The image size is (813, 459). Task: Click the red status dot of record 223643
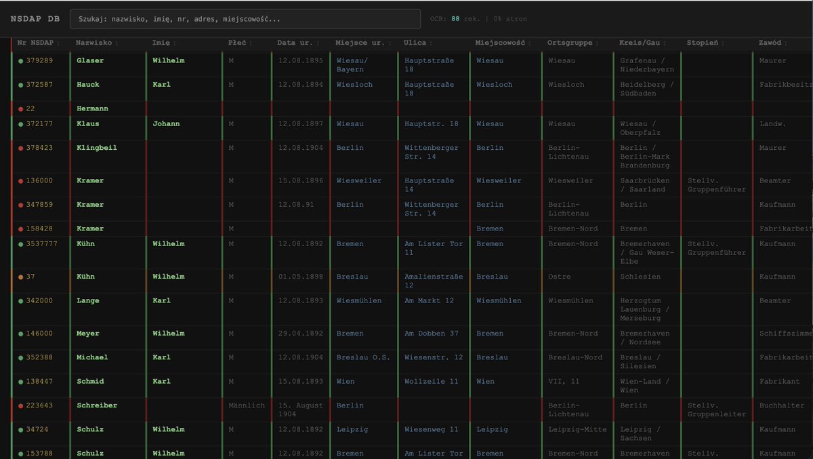pyautogui.click(x=21, y=406)
